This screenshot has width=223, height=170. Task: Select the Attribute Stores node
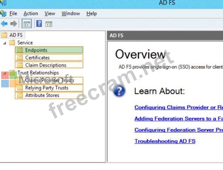click(x=49, y=95)
